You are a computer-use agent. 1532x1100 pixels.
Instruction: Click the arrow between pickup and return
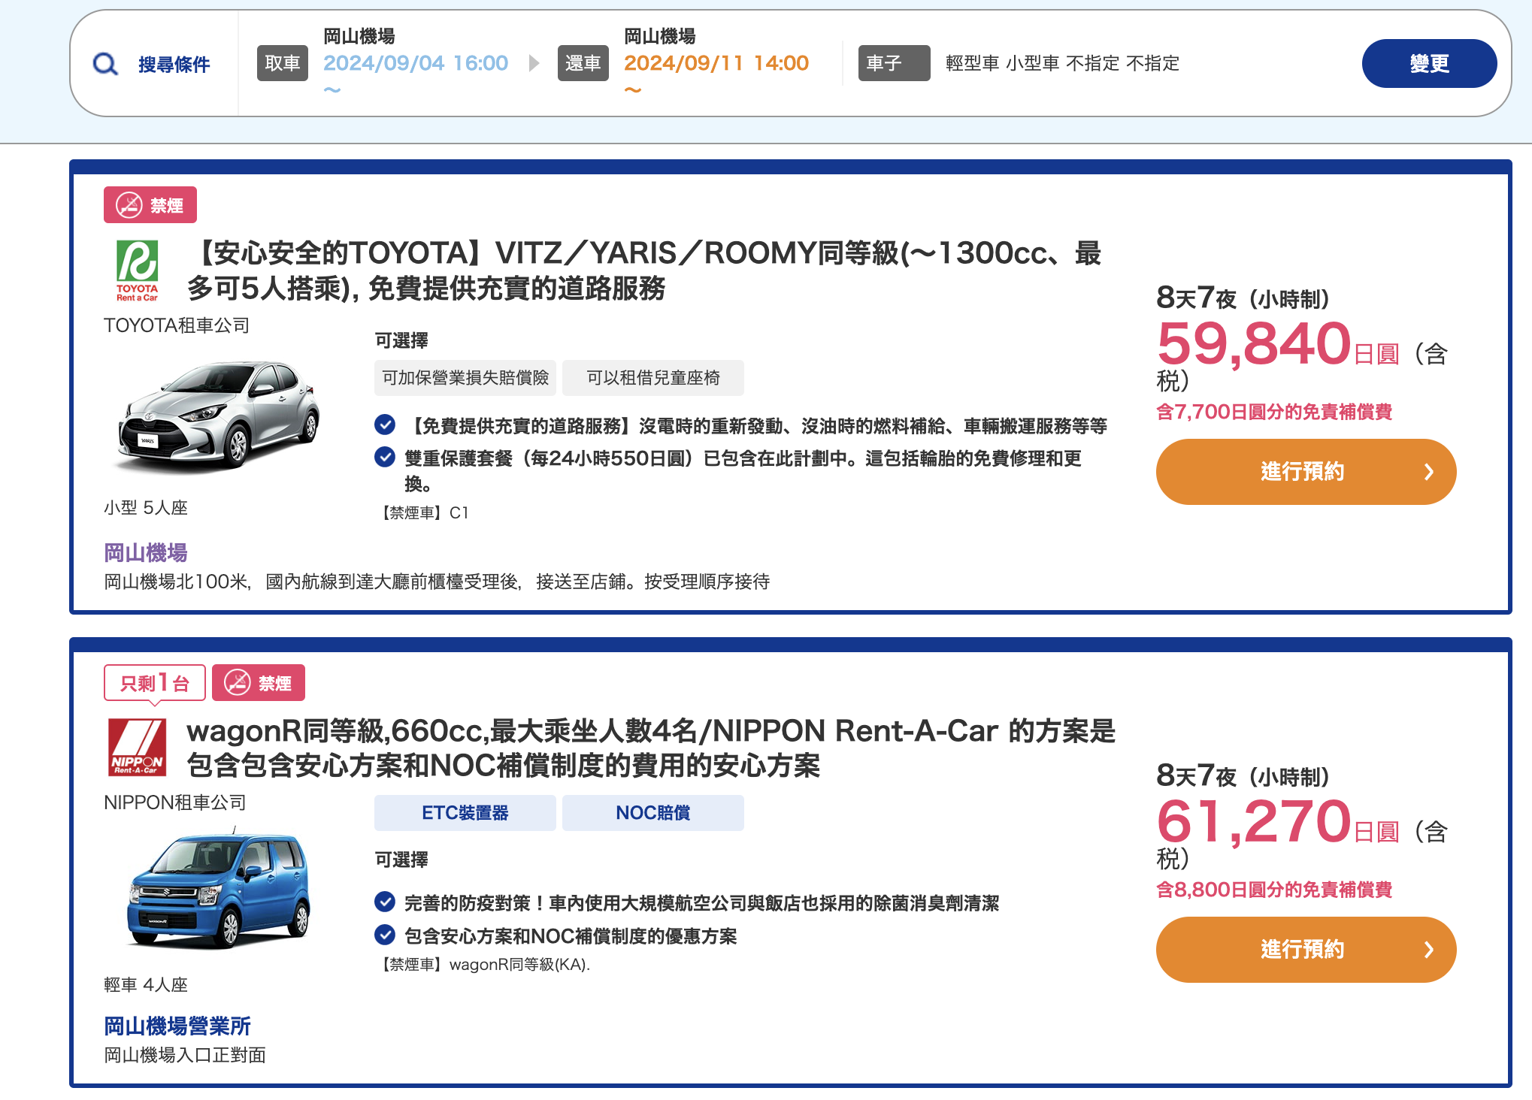534,63
